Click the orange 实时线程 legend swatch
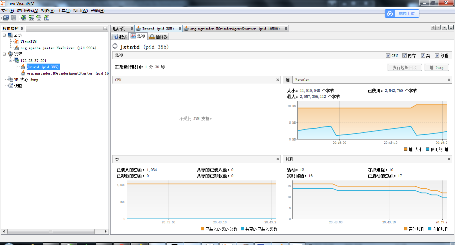The height and width of the screenshot is (245, 455). [405, 229]
